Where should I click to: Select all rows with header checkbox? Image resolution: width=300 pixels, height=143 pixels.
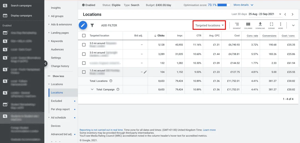pos(84,35)
